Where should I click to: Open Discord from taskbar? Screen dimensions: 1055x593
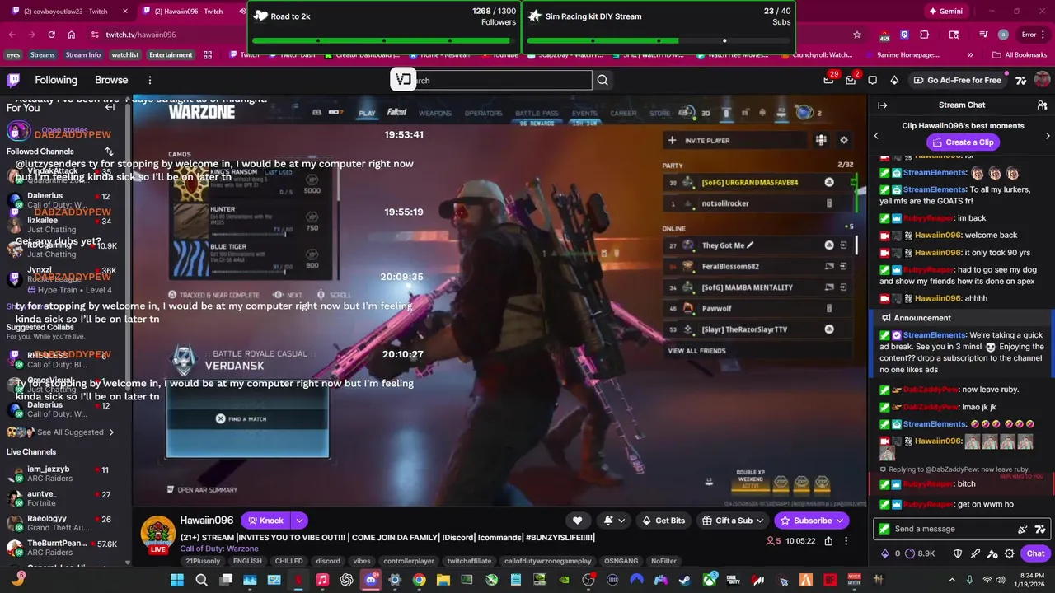(371, 580)
